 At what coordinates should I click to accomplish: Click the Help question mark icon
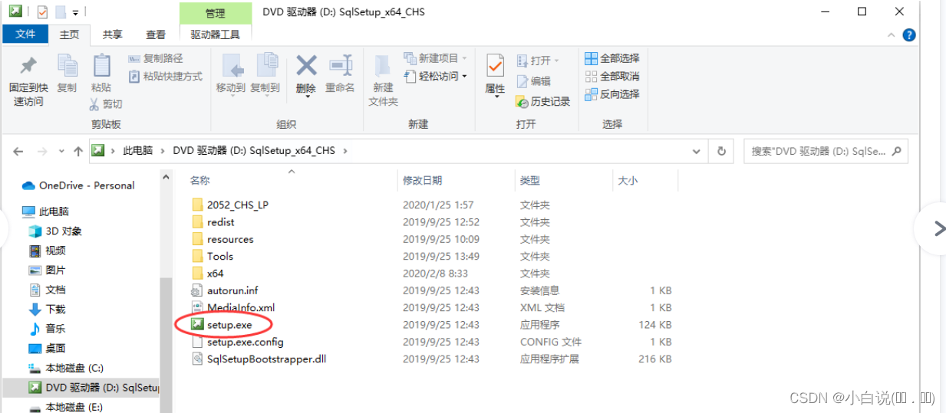coord(909,35)
